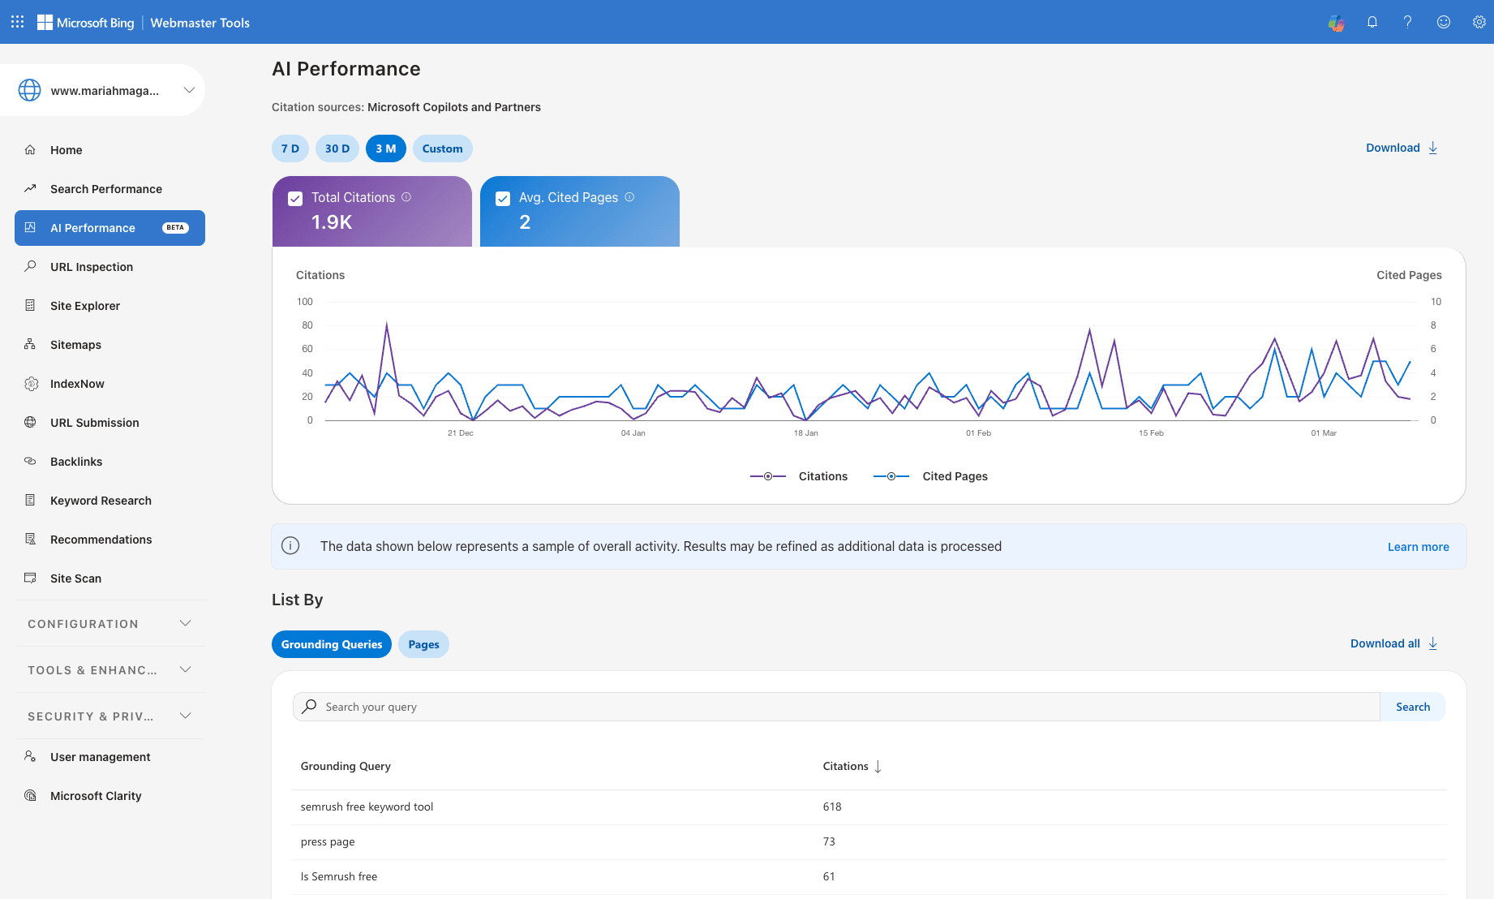Viewport: 1494px width, 899px height.
Task: Click the Learn more link
Action: pos(1418,547)
